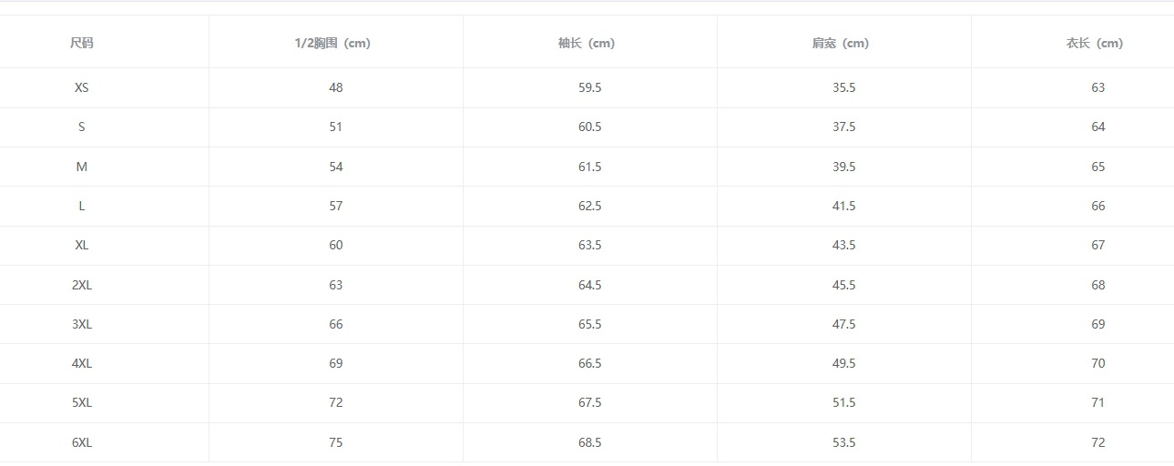Select the L size cell
The image size is (1174, 466).
point(82,206)
